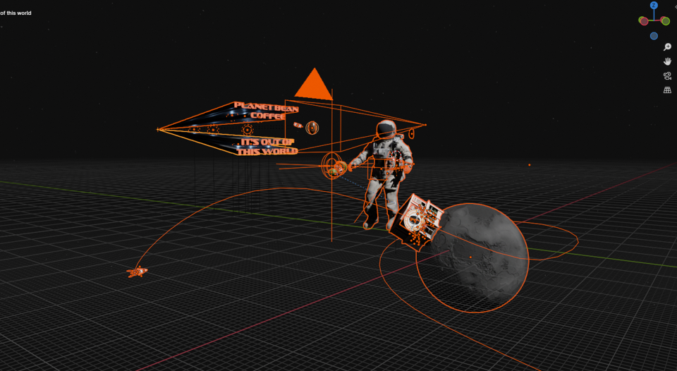Activate the zoom view magnifier icon

tap(668, 47)
